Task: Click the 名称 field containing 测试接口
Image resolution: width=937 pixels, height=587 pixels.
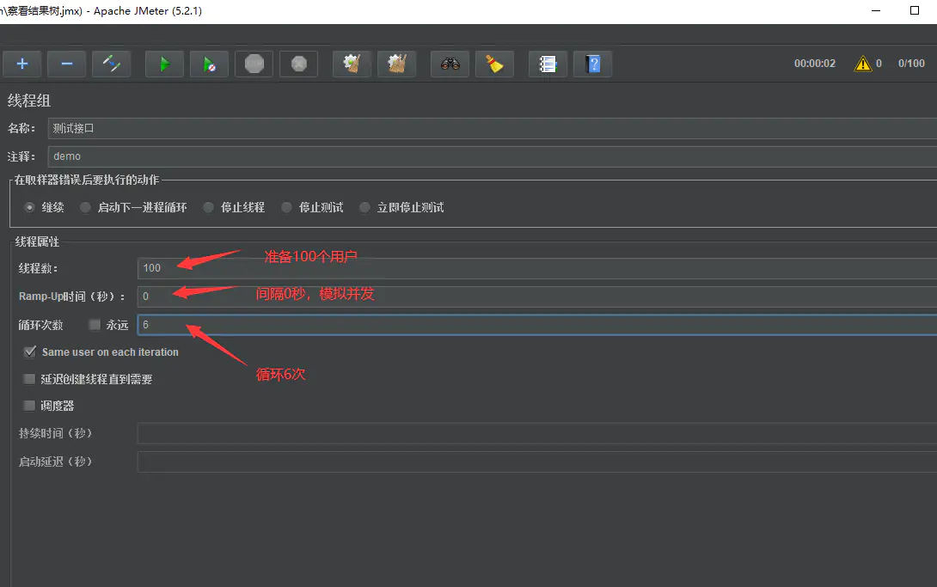Action: [492, 128]
